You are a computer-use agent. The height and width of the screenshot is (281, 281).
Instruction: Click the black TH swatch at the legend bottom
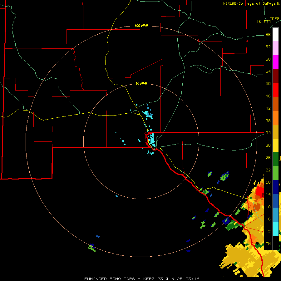point(276,243)
